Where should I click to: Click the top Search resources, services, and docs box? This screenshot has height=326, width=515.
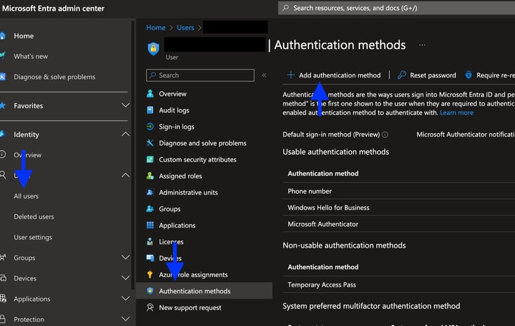(x=396, y=8)
